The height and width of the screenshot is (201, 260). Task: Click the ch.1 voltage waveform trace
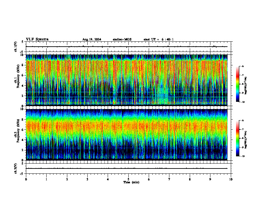pos(126,47)
